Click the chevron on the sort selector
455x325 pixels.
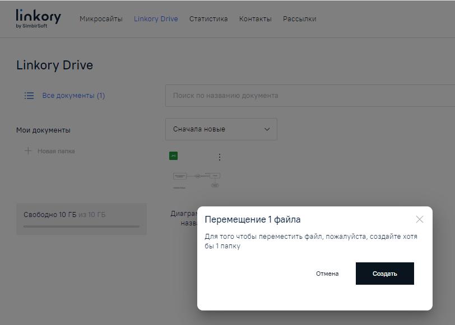[x=267, y=129]
